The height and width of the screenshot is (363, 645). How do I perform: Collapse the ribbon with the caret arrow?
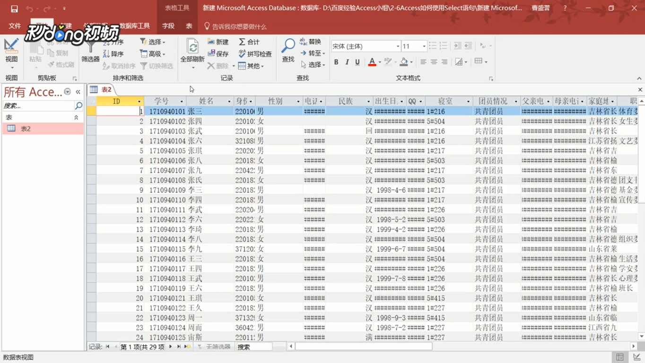point(639,78)
